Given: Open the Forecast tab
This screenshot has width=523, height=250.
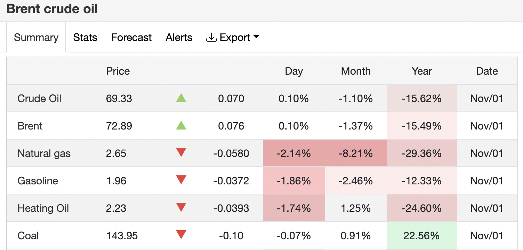Looking at the screenshot, I should (x=131, y=37).
